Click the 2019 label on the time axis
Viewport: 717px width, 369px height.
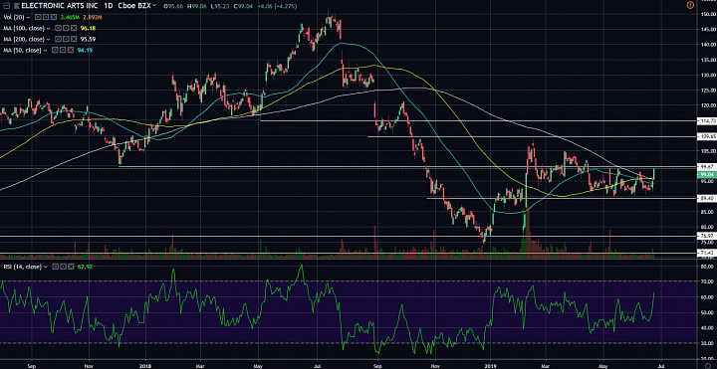(490, 365)
